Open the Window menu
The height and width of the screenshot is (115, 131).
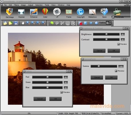pos(61,5)
